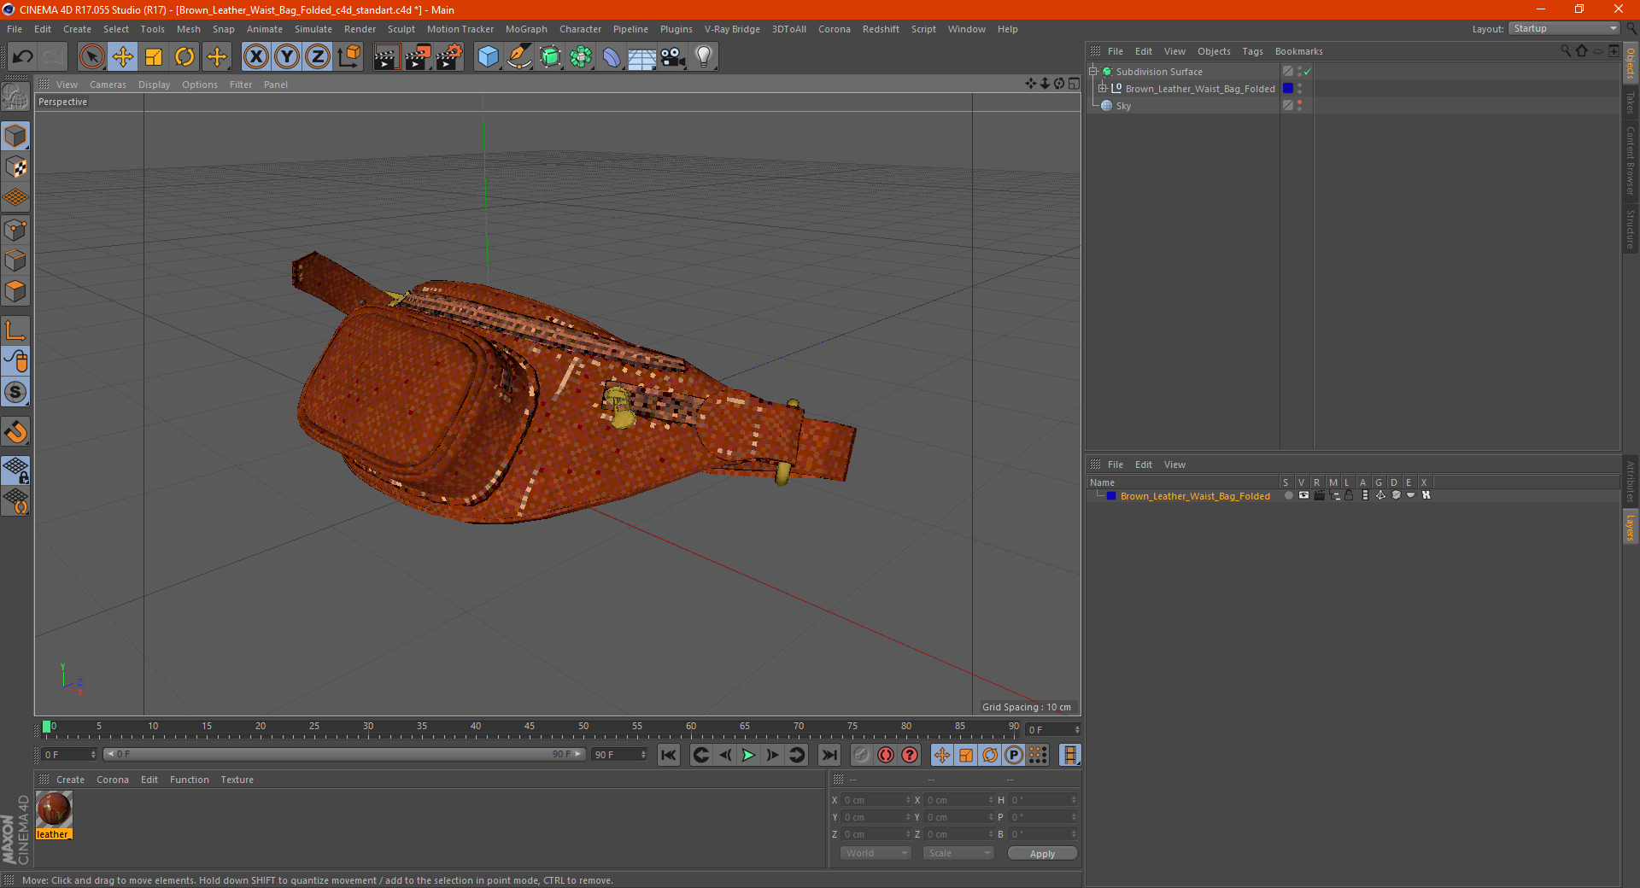The image size is (1640, 888).
Task: Select the Move tool in the toolbar
Action: click(x=123, y=57)
